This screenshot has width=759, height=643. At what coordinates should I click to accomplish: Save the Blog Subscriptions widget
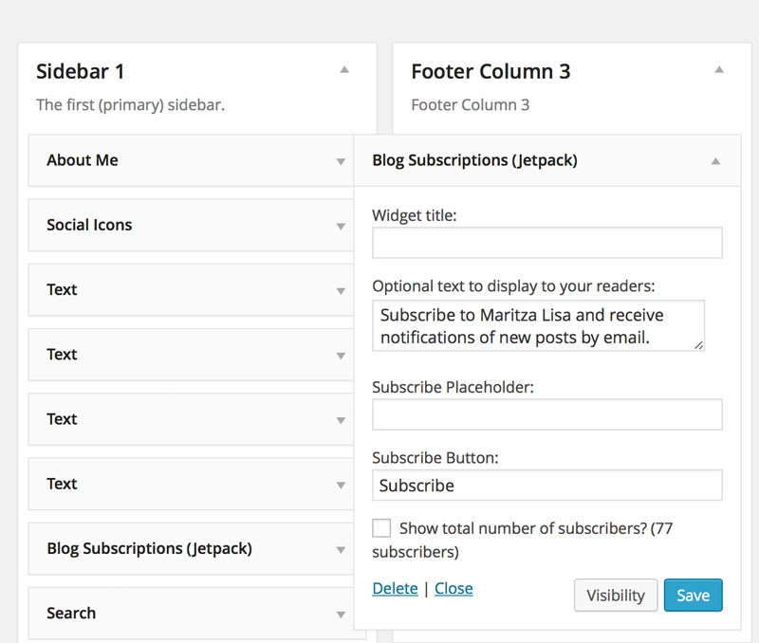[694, 595]
